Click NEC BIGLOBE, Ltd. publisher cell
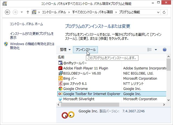The image size is (173, 125). point(138,73)
